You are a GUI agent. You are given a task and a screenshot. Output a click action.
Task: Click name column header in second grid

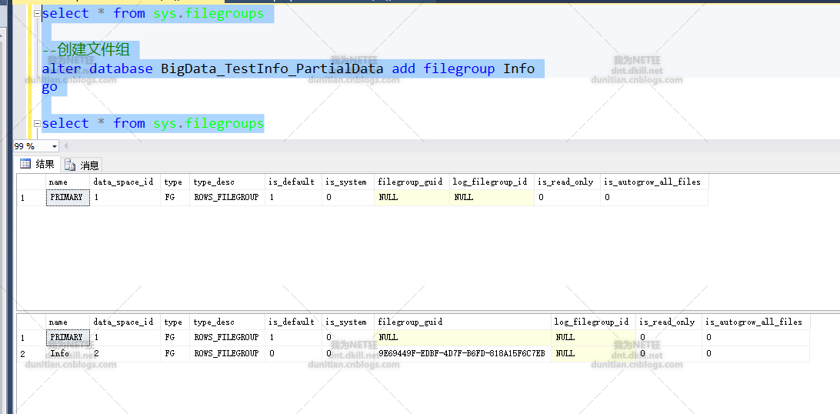[68, 322]
